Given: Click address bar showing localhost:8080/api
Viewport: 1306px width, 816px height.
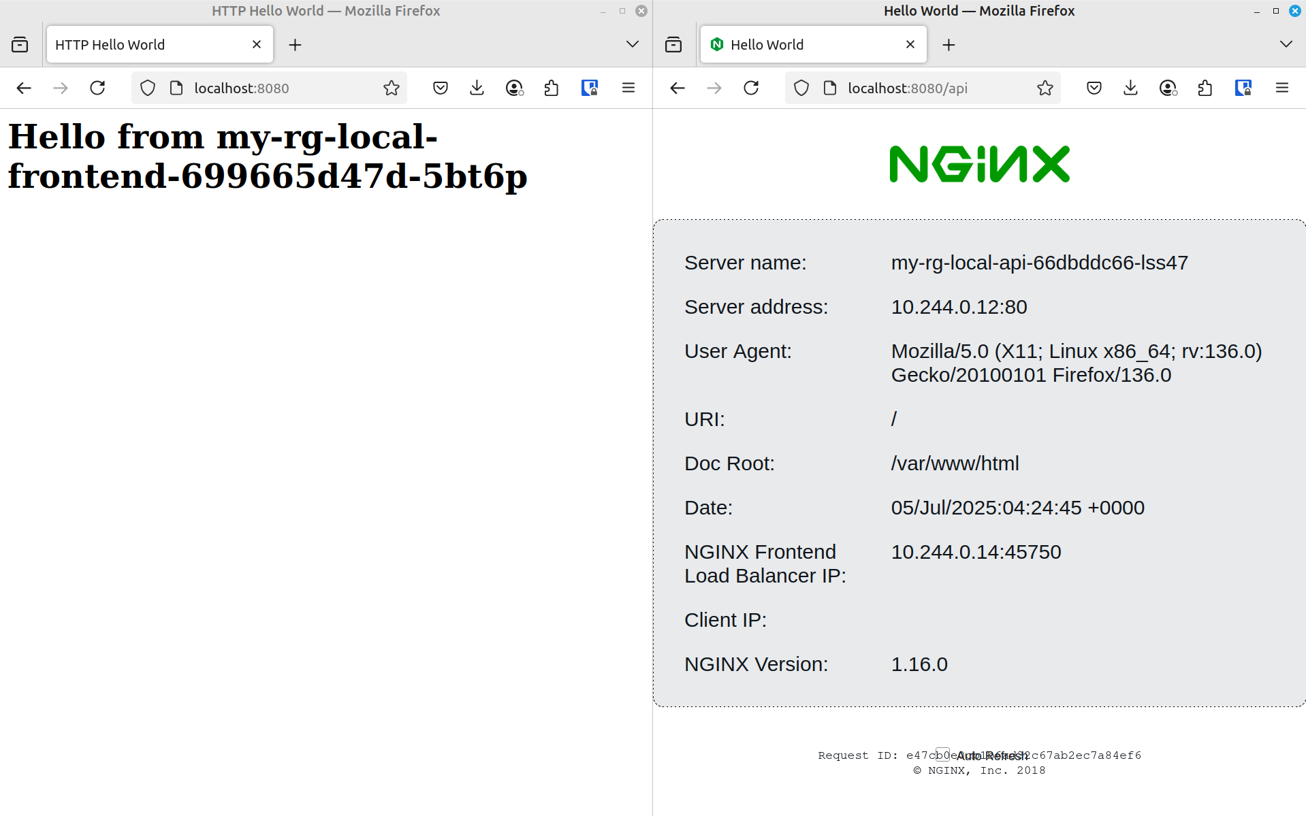Looking at the screenshot, I should (923, 88).
